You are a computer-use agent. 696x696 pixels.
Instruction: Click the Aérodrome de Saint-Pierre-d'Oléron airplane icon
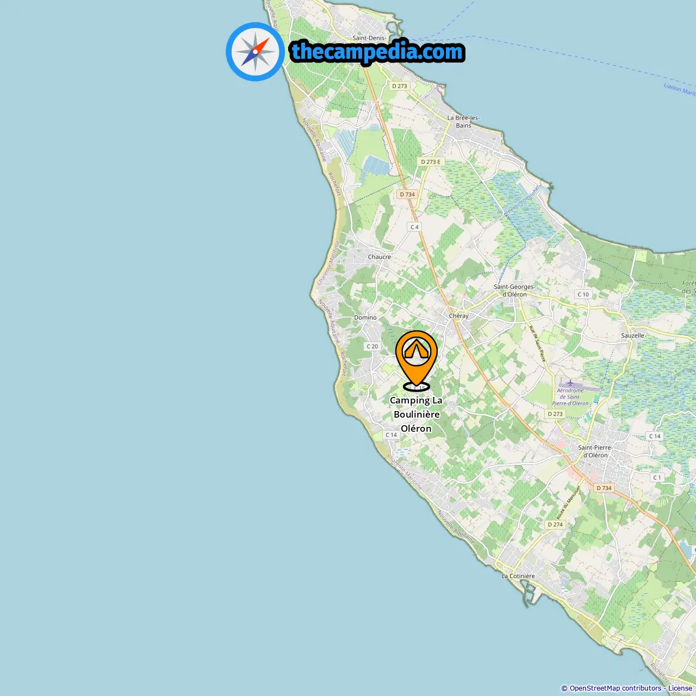click(570, 383)
